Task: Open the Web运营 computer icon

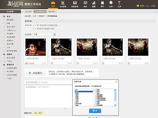Action: [x=63, y=3]
